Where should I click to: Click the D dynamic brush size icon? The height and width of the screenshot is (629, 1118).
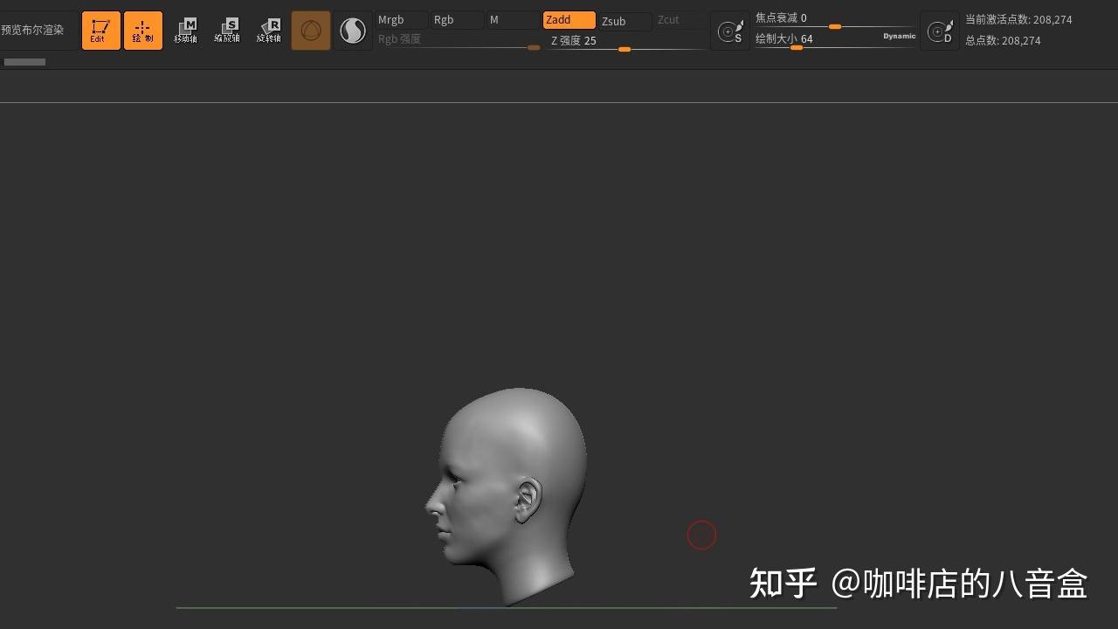click(940, 30)
